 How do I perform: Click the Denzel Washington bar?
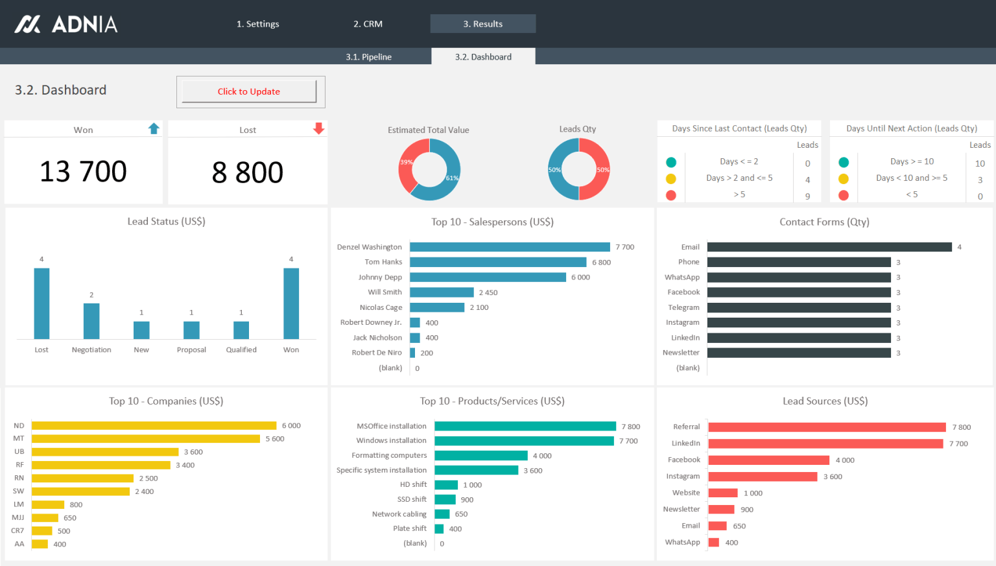click(x=510, y=247)
